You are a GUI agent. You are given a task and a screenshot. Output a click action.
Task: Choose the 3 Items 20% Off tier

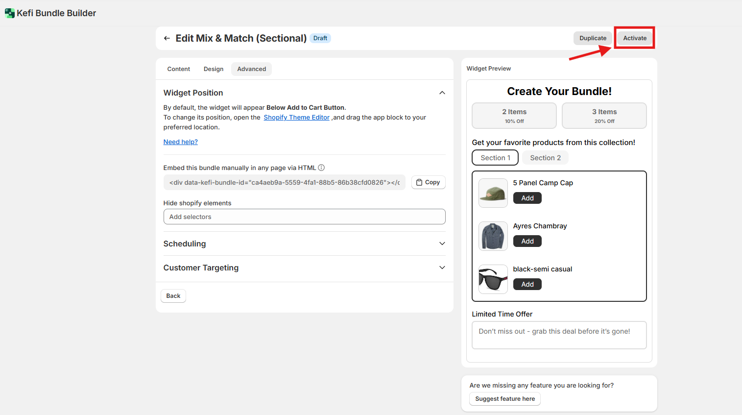click(604, 116)
